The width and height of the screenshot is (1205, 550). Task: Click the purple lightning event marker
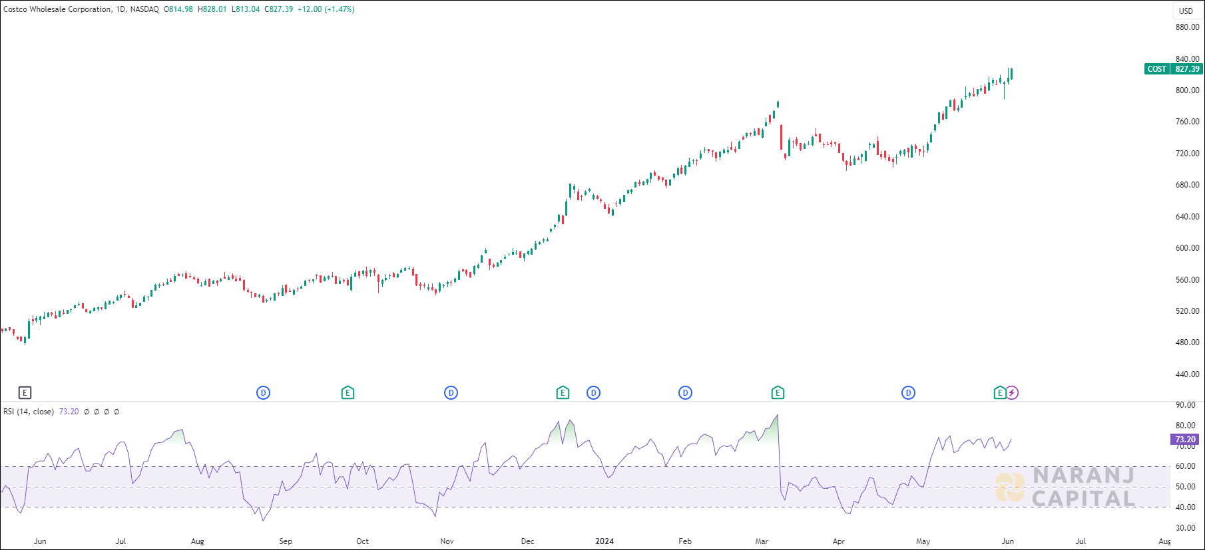click(1012, 393)
